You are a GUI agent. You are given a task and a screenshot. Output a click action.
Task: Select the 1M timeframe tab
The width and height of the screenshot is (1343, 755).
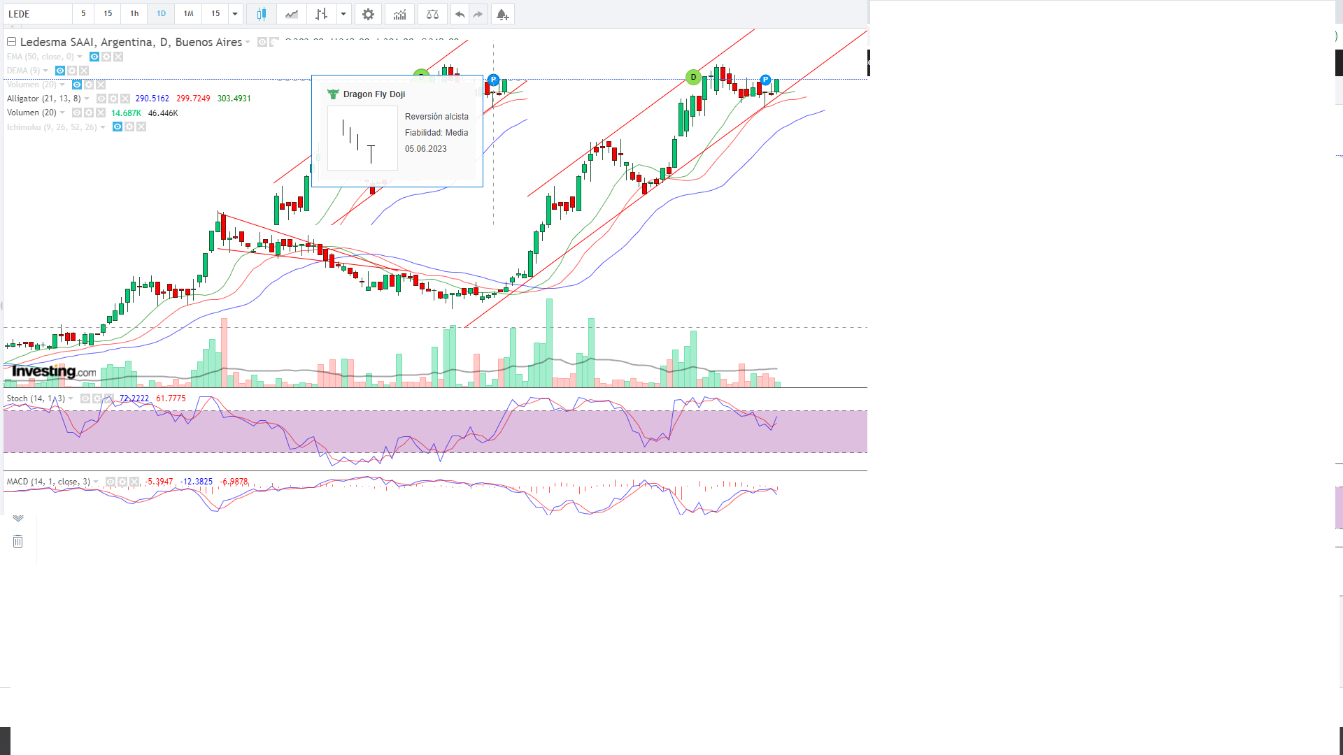pyautogui.click(x=188, y=14)
